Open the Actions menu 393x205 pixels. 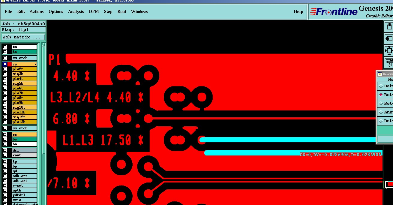(x=37, y=11)
